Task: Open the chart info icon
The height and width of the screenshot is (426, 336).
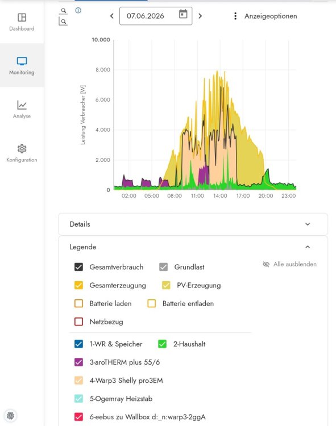Action: click(x=78, y=10)
